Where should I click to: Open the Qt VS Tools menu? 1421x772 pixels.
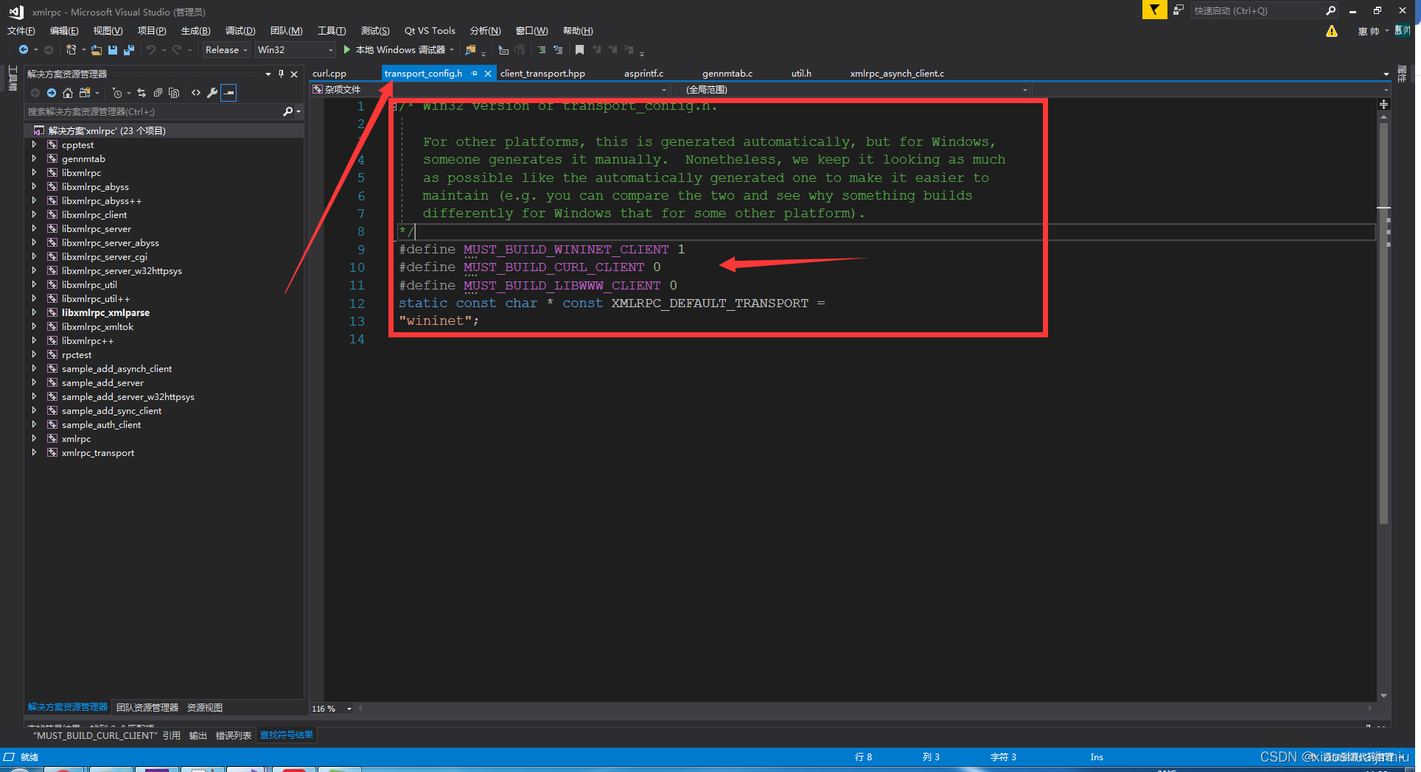pyautogui.click(x=430, y=30)
